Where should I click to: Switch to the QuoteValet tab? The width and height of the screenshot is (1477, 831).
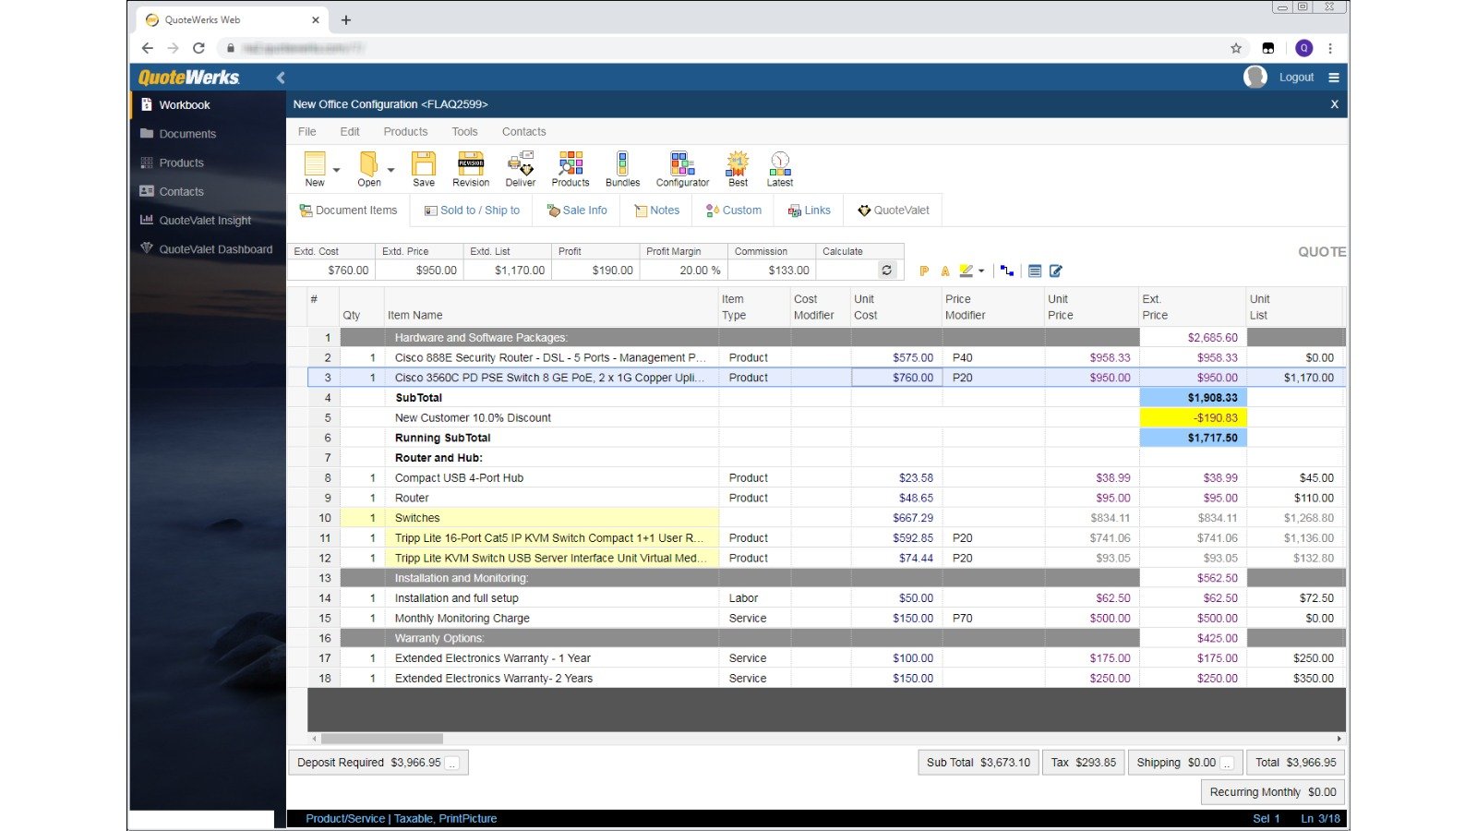[x=893, y=211]
